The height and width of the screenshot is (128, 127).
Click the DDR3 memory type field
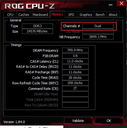(x=37, y=26)
